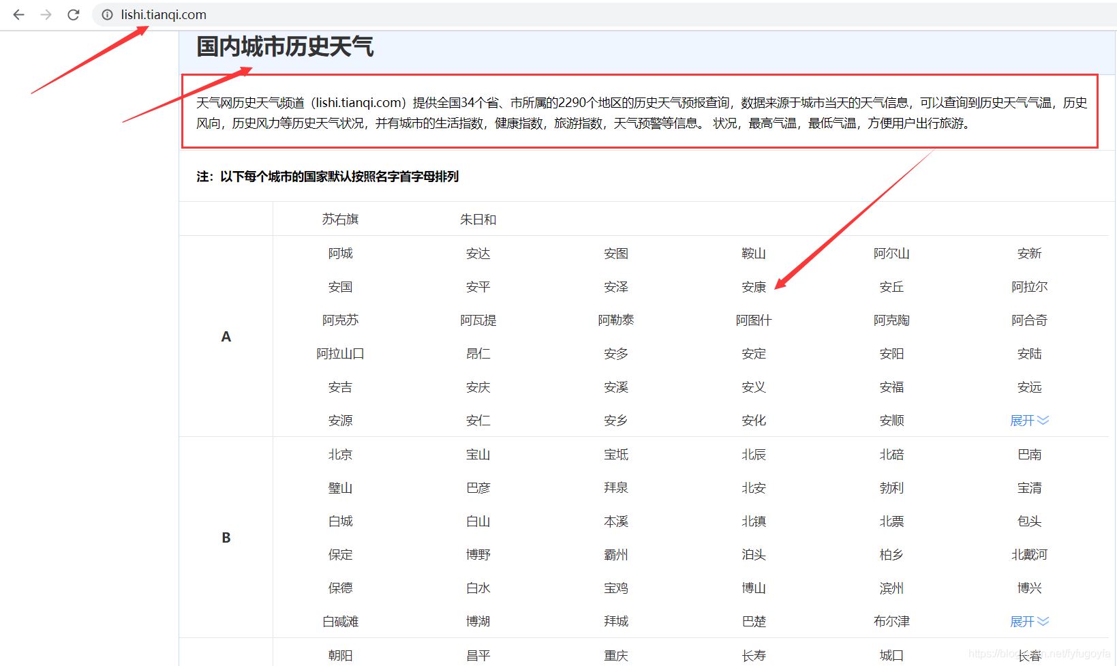1117x666 pixels.
Task: Expand the hidden cities in section B
Action: 1028,621
